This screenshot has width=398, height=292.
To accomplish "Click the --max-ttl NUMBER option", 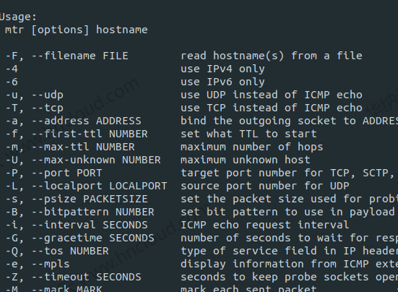I will (x=83, y=147).
